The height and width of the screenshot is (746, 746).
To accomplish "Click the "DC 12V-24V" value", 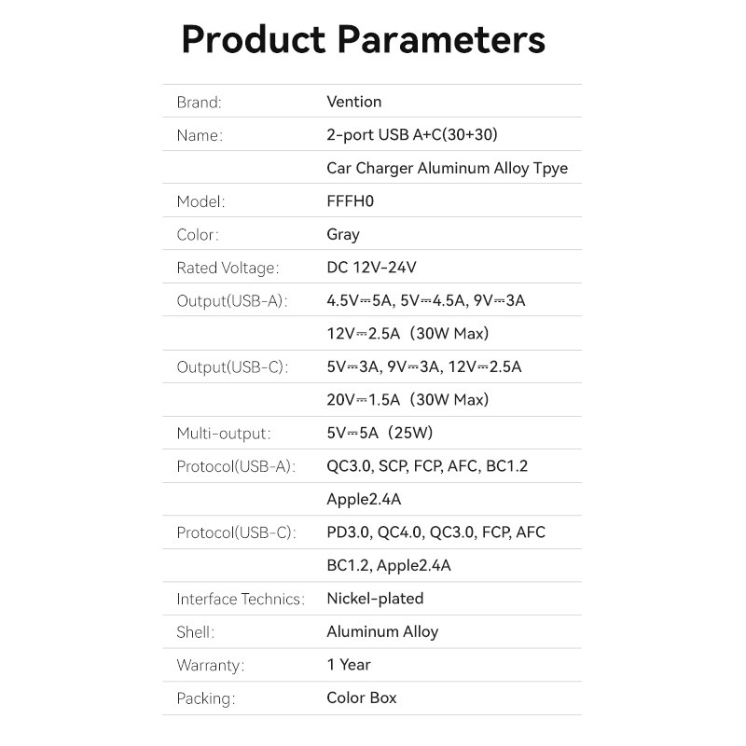I will tap(371, 268).
